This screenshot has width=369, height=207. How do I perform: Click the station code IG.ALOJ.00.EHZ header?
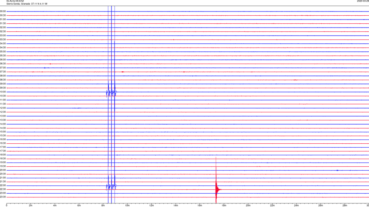[15, 1]
